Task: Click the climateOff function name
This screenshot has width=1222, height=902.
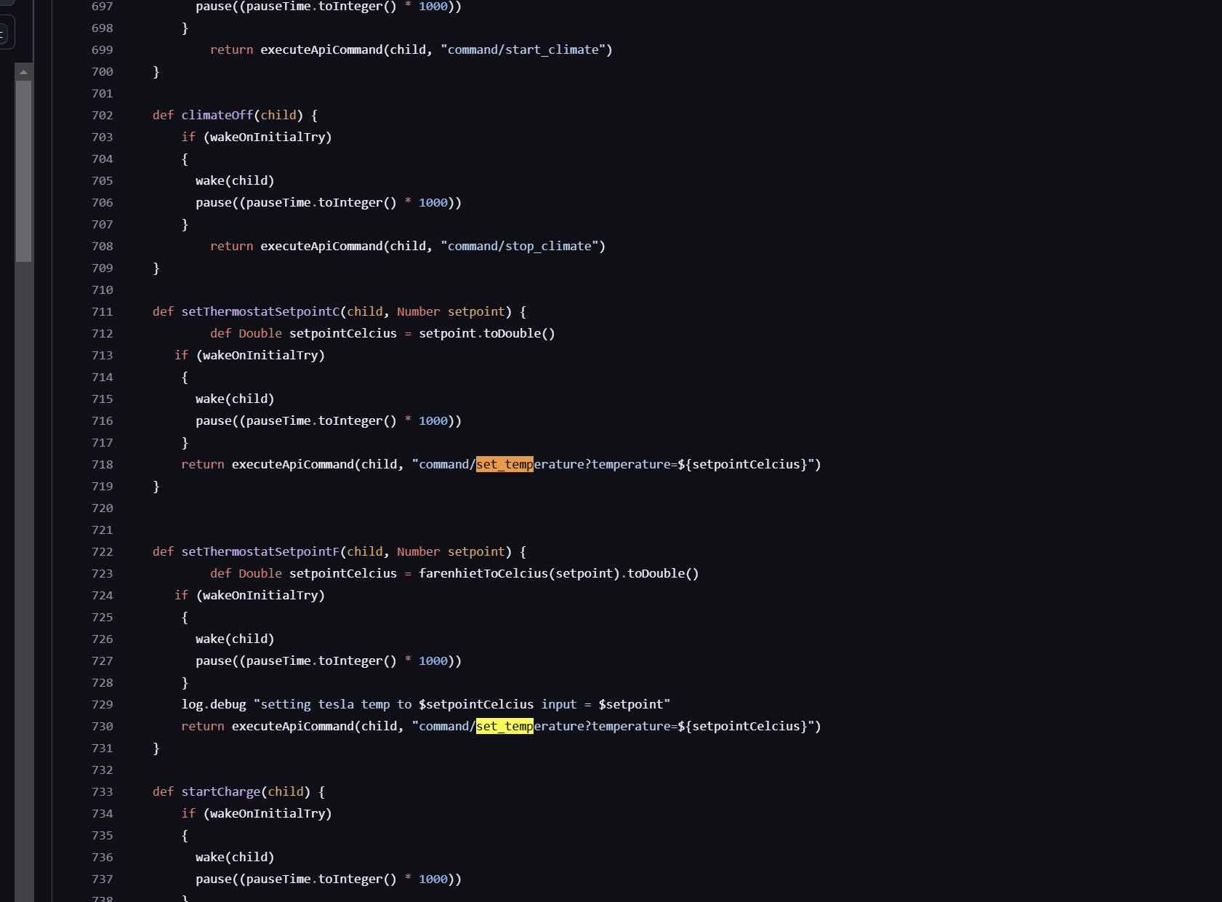Action: [x=217, y=115]
